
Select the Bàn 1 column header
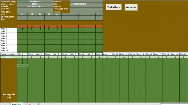(x=22, y=54)
